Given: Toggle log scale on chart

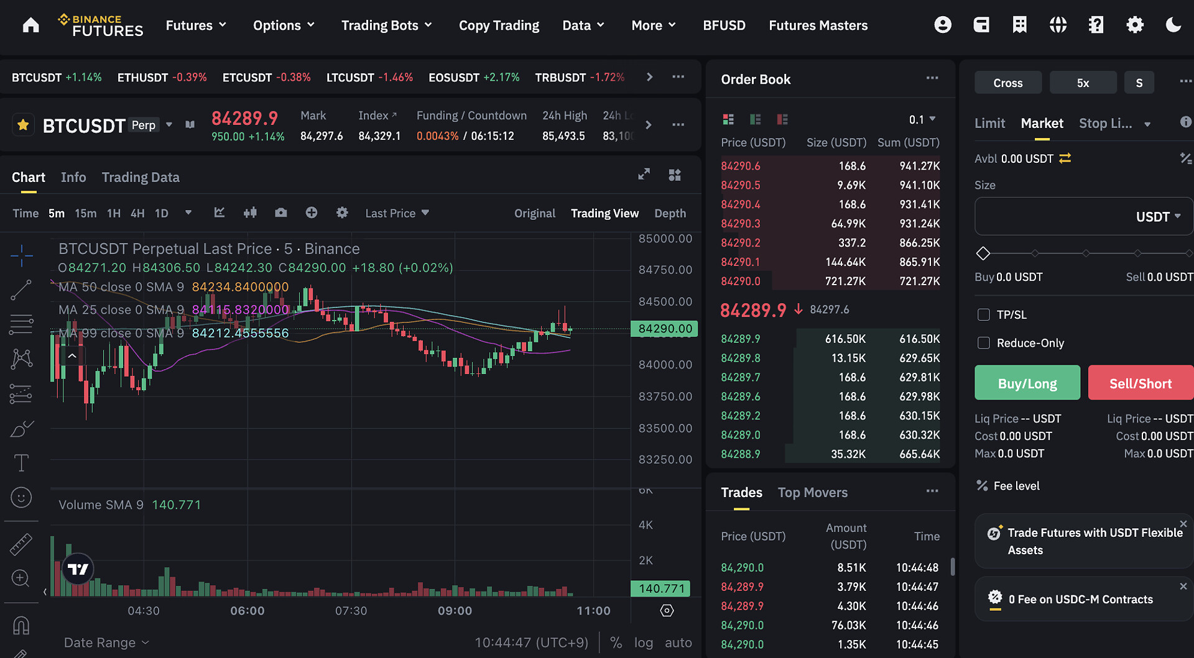Looking at the screenshot, I should (643, 642).
